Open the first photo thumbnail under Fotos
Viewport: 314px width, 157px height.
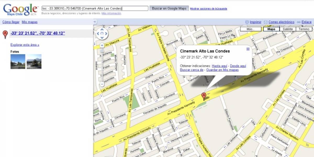pyautogui.click(x=18, y=61)
